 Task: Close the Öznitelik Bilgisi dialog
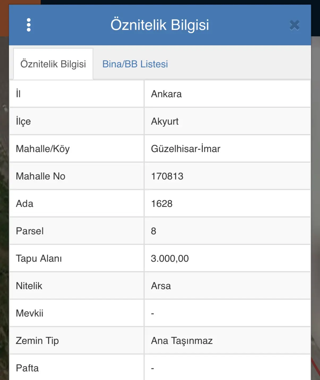pyautogui.click(x=295, y=25)
